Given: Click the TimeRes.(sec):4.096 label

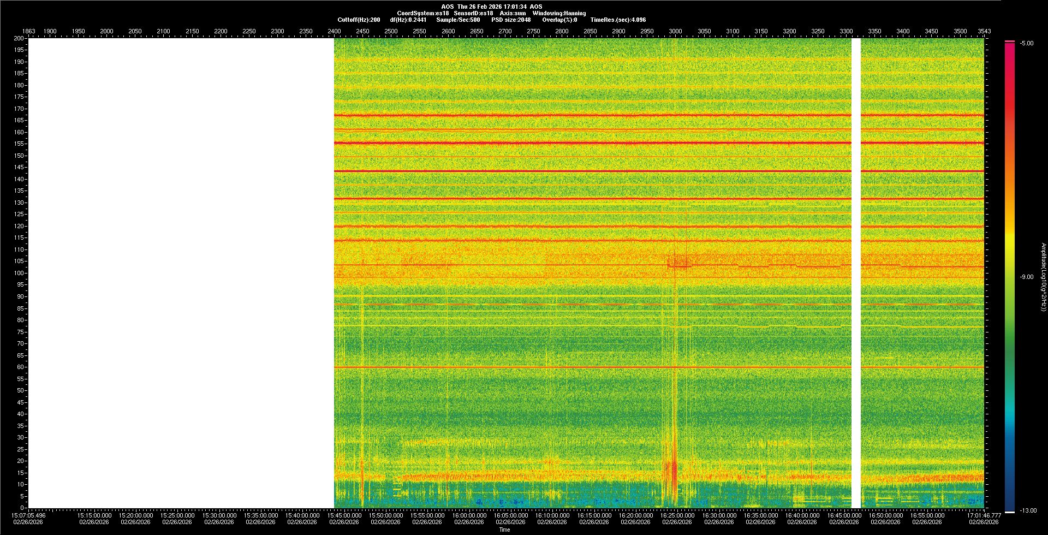Looking at the screenshot, I should click(618, 20).
